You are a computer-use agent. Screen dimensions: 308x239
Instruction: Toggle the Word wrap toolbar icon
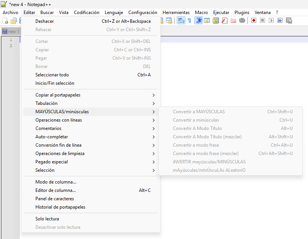click(x=181, y=21)
